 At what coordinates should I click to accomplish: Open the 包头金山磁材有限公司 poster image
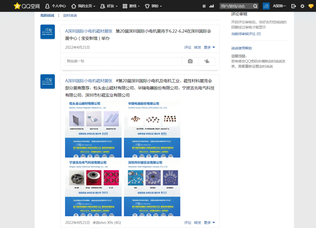pos(93,129)
